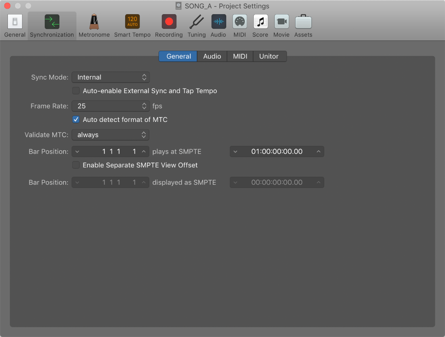Open the General project settings pane
Screen dimensions: 445x337
[15, 25]
